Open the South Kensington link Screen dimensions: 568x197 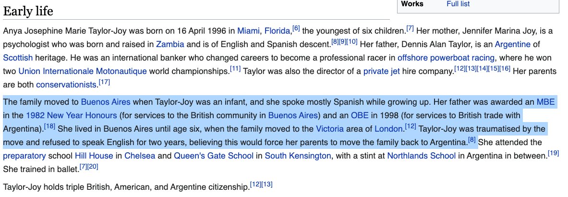click(298, 156)
